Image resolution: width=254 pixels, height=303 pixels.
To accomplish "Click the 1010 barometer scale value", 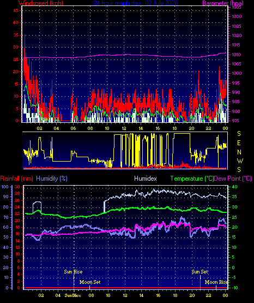I will pyautogui.click(x=236, y=55).
